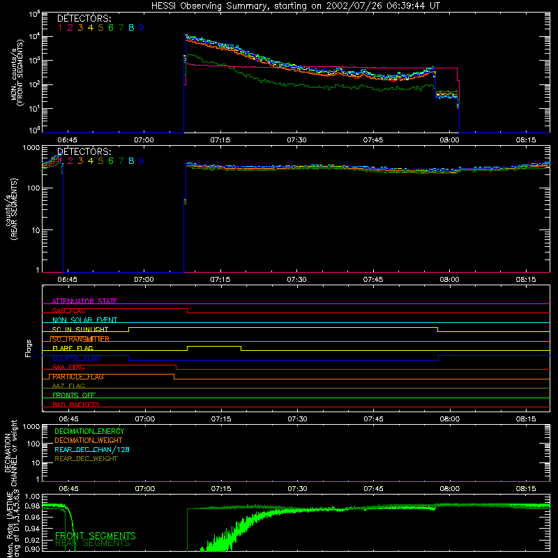
Task: Select detector 8 in rear segments legend
Action: 131,161
